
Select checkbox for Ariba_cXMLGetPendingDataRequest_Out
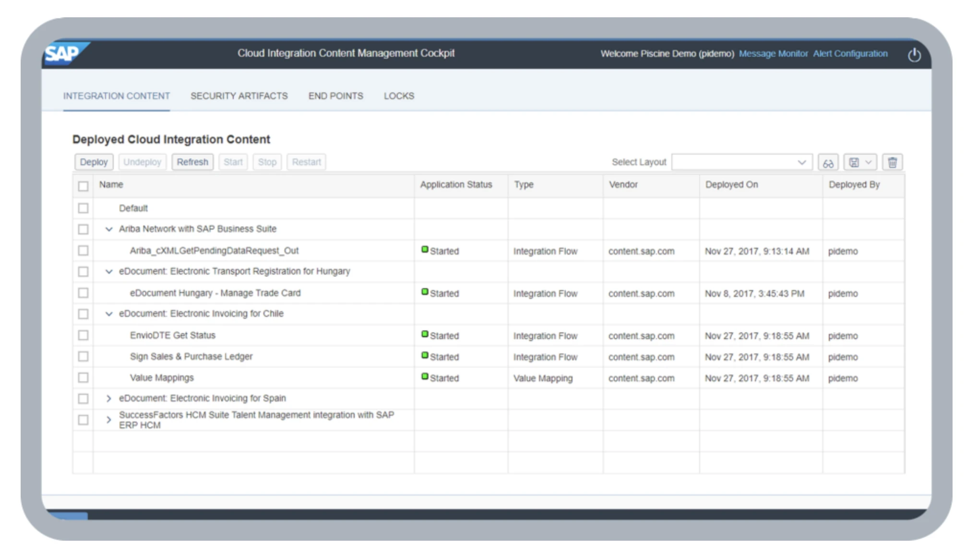(x=83, y=251)
